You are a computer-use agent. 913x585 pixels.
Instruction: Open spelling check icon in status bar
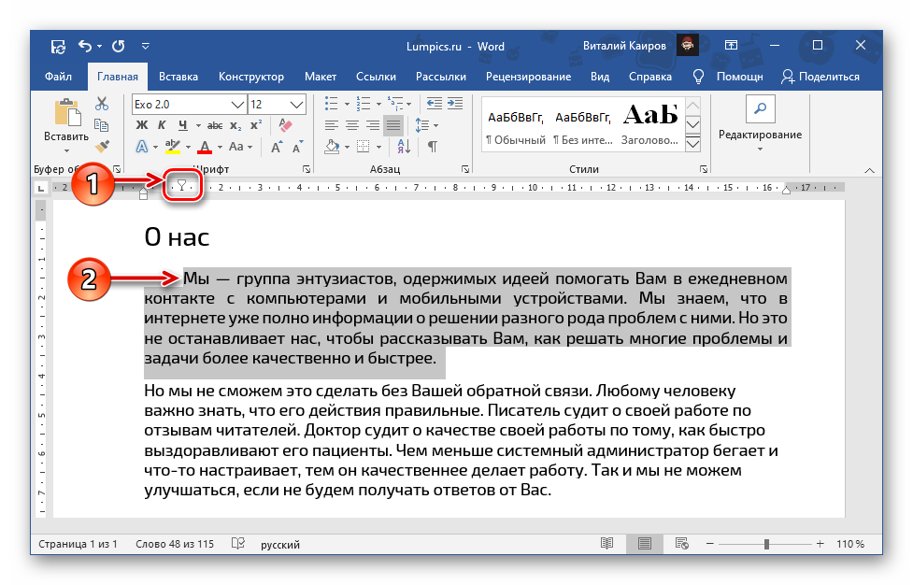coord(238,544)
